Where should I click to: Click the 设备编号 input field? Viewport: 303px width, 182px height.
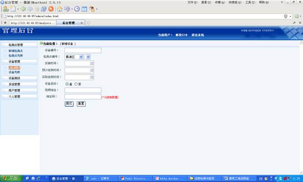click(83, 50)
